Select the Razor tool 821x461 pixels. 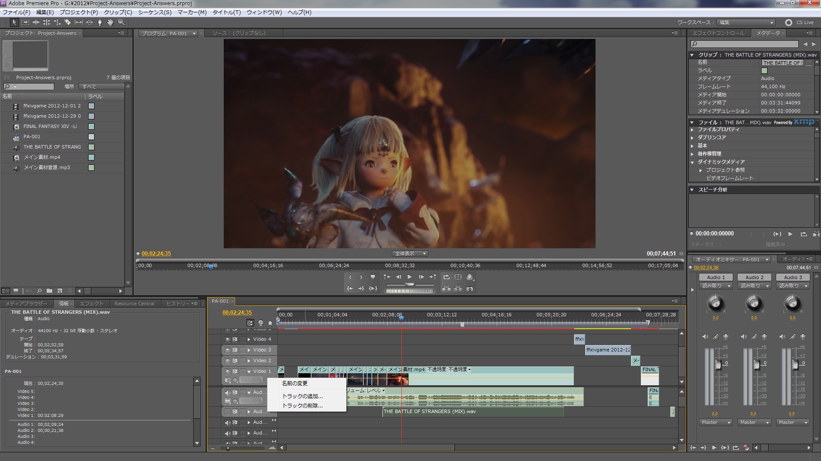pyautogui.click(x=68, y=22)
